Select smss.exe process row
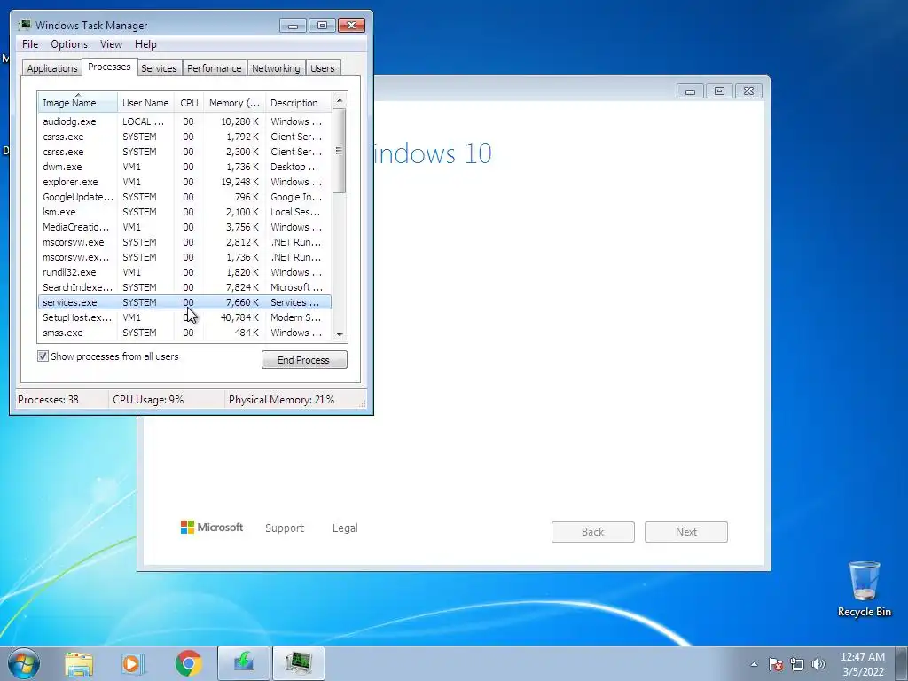 184,333
